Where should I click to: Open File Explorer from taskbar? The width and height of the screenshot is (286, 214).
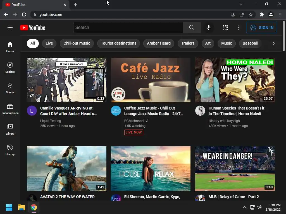click(x=21, y=207)
